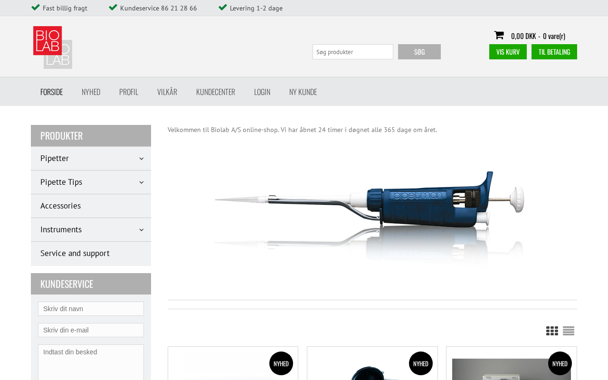Screen dimensions: 608x380
Task: Click the Levering 1-2 dage text
Action: point(256,8)
